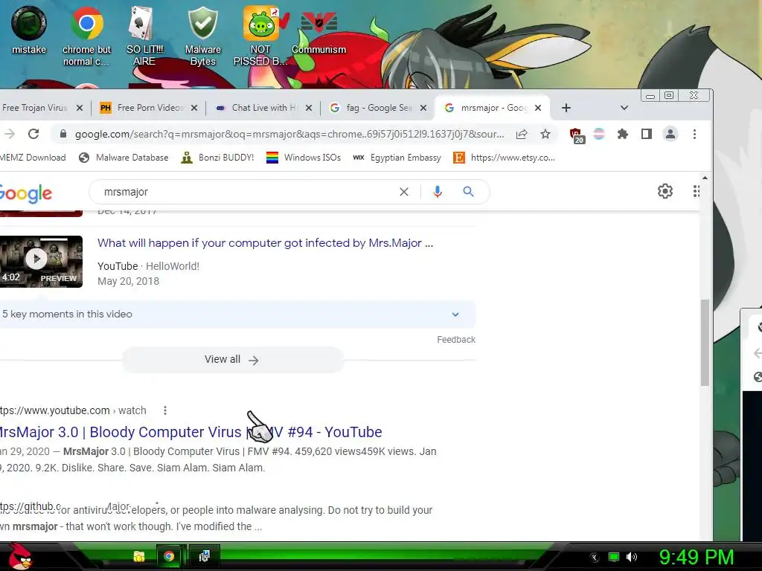Screen dimensions: 762x571
Task: Close the 'mrsmajor - Goog' tab
Action: coord(538,108)
